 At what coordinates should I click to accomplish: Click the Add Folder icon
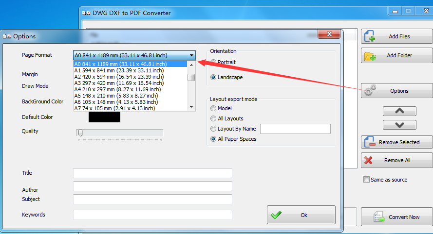coord(370,56)
